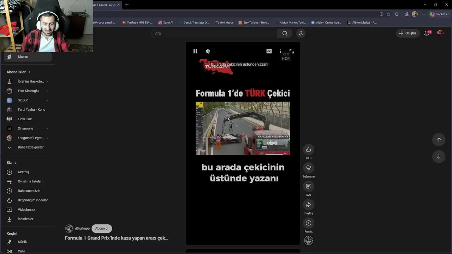This screenshot has height=254, width=452.
Task: Subscribe with the Abone ol button
Action: click(102, 229)
